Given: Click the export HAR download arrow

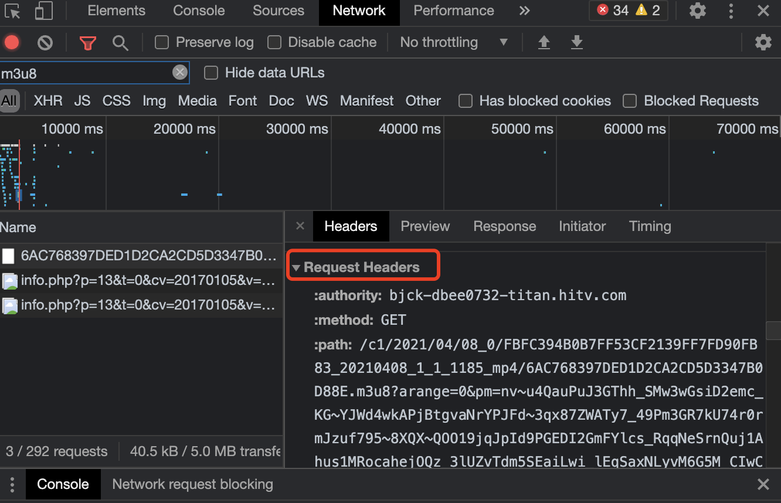Looking at the screenshot, I should click(x=577, y=42).
